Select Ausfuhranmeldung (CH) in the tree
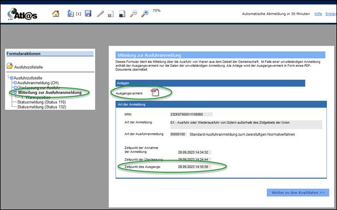This screenshot has width=337, height=210. pyautogui.click(x=38, y=82)
